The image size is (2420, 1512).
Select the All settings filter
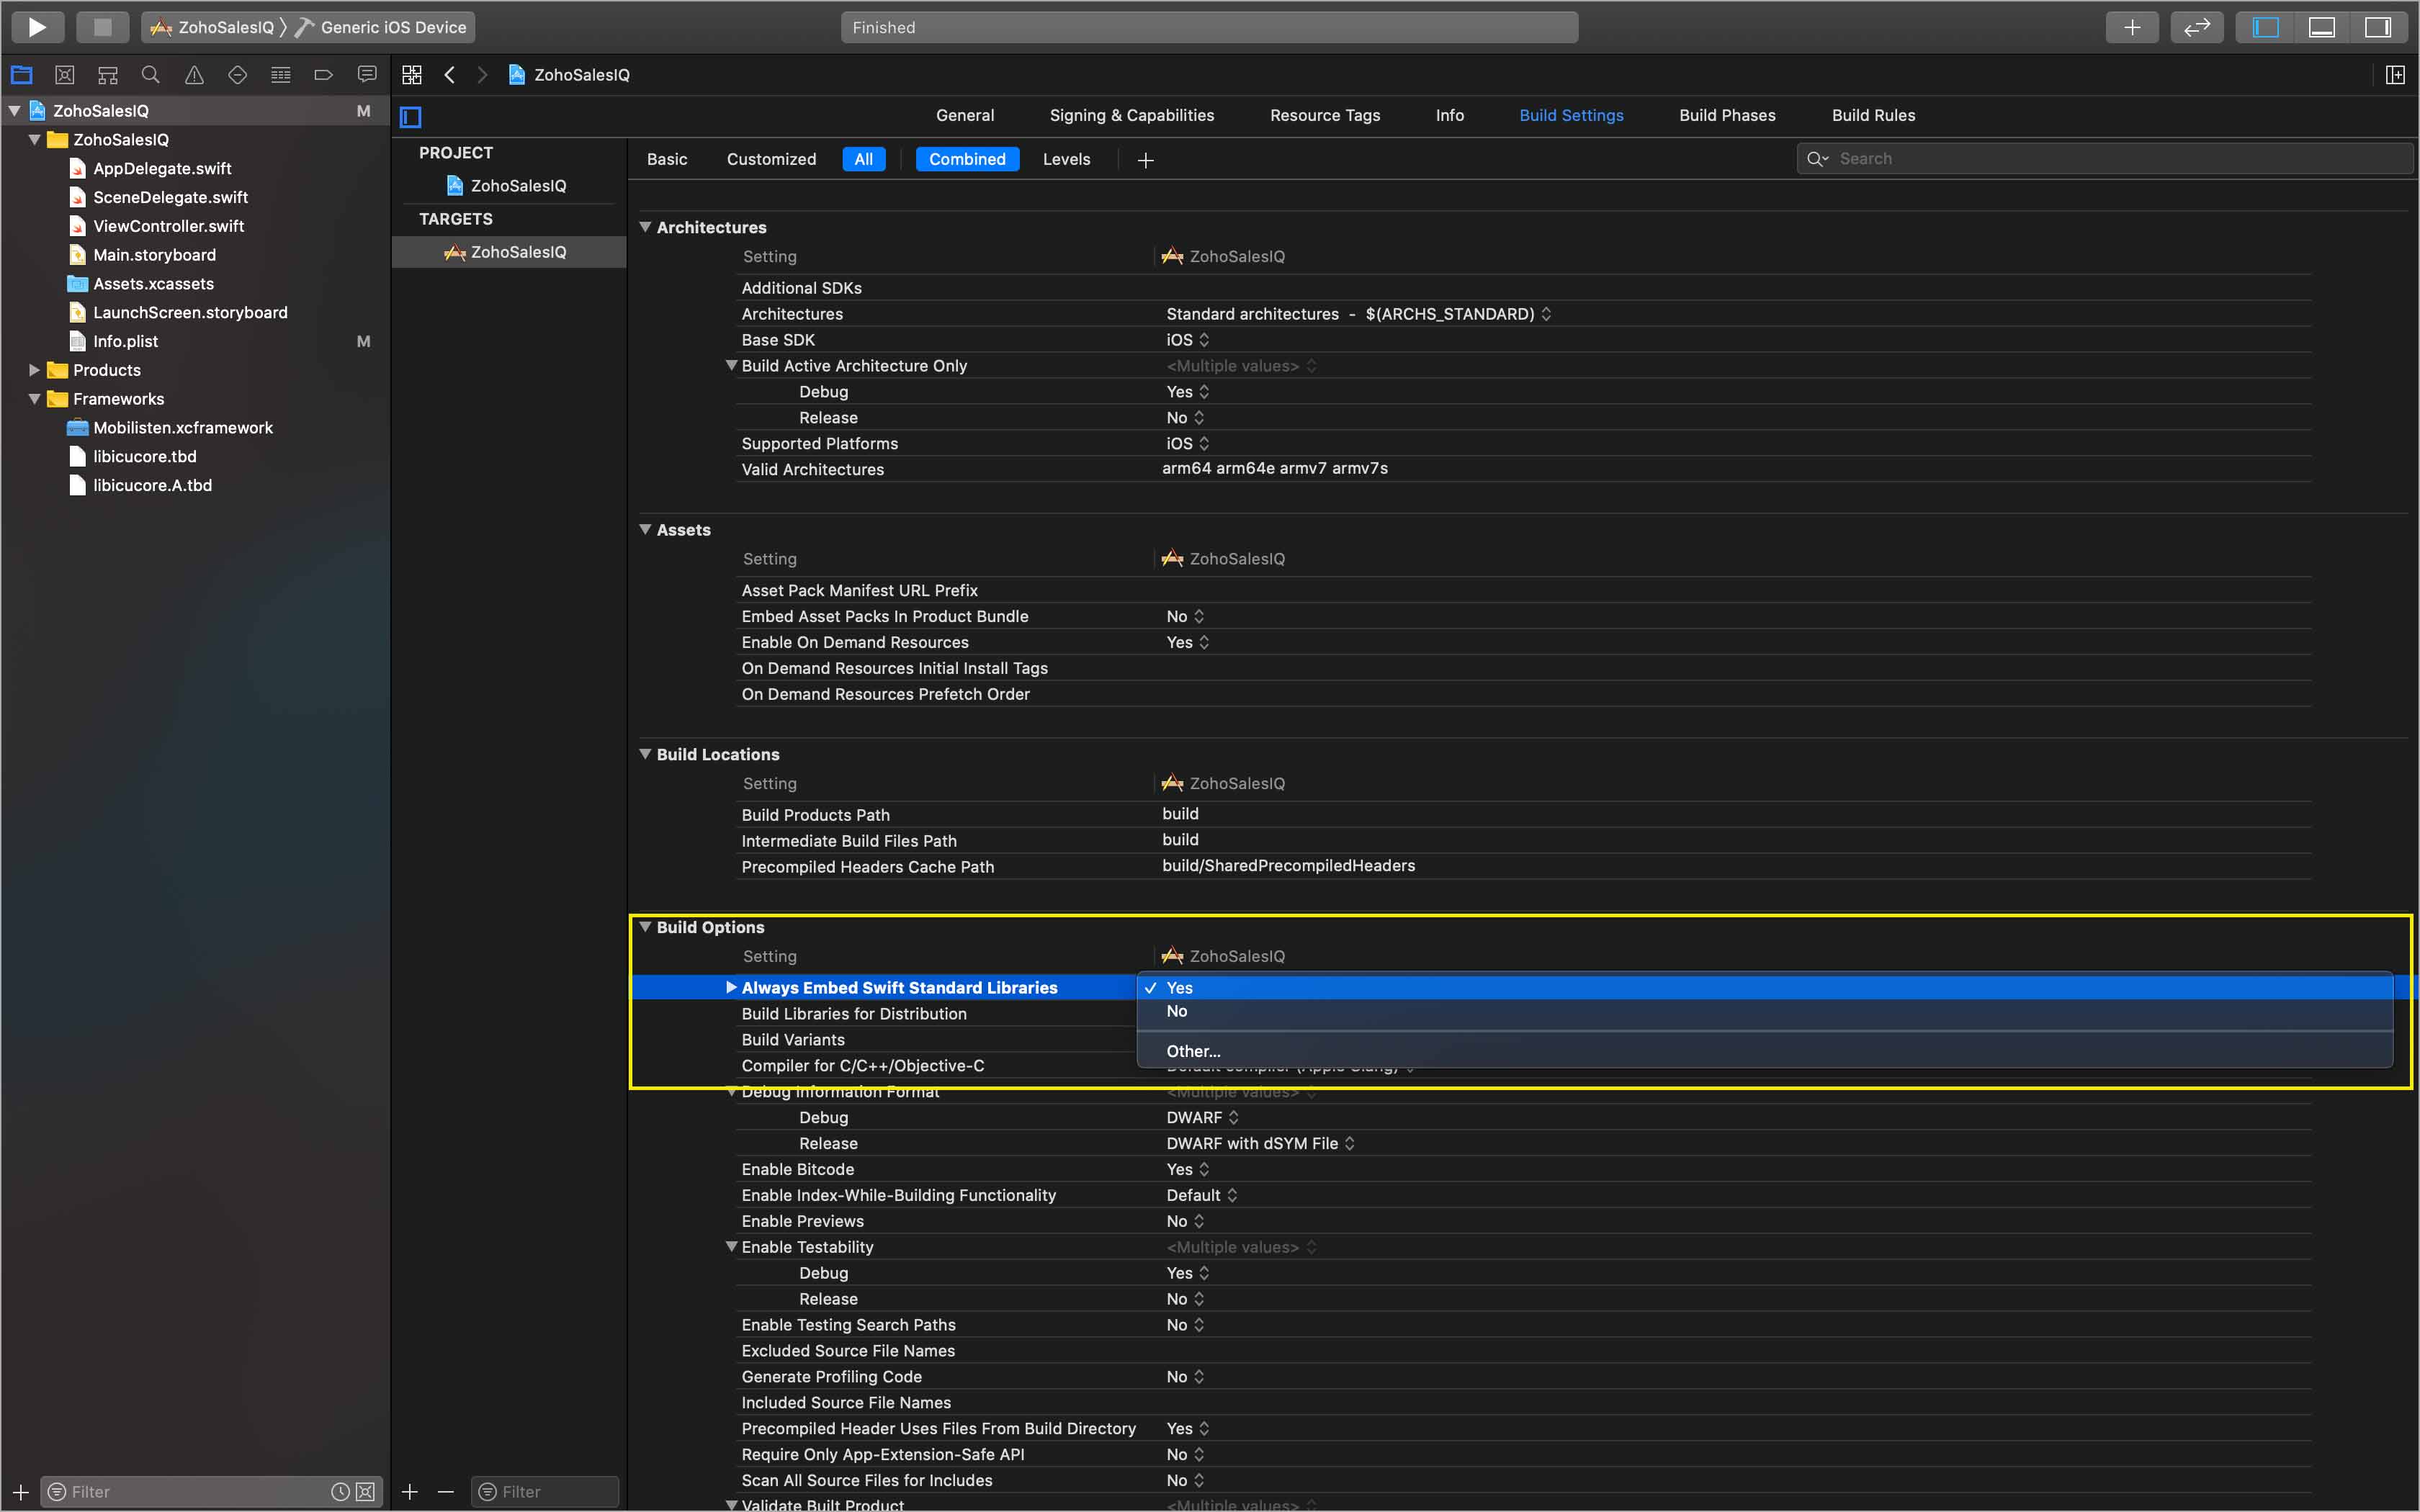tap(864, 159)
